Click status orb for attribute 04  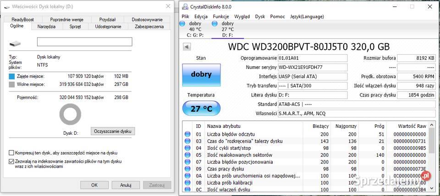click(187, 148)
